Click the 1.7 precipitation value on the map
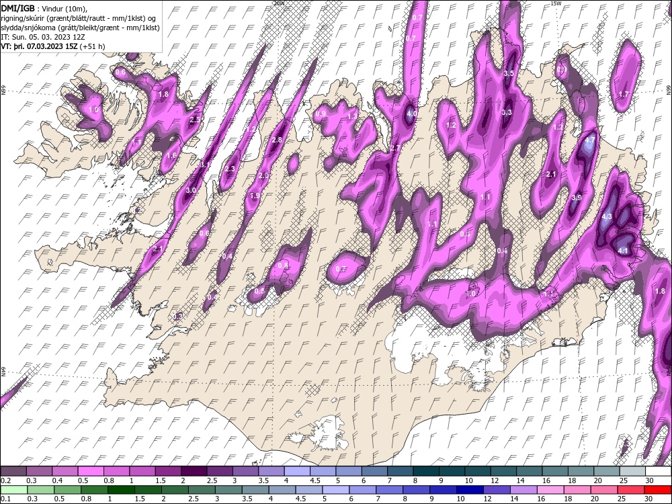Viewport: 672px width, 504px height. click(624, 94)
